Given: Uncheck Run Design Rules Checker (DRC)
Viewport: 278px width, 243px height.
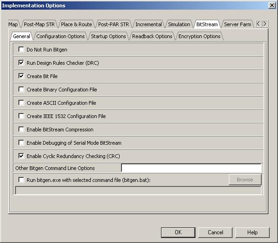Looking at the screenshot, I should coord(21,62).
